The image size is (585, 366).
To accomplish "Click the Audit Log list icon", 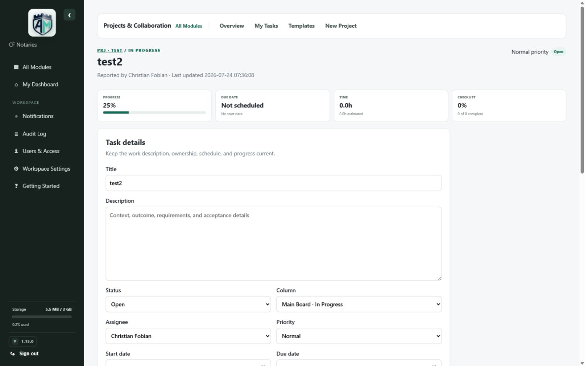I will (16, 134).
